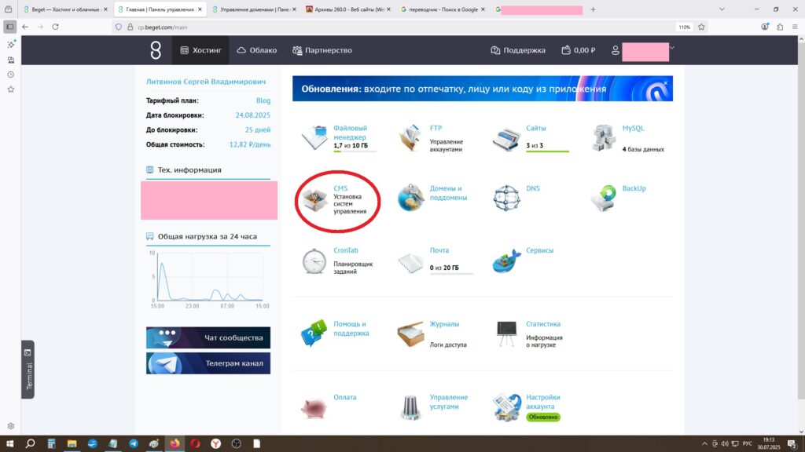Screen dimensions: 805x452
Task: Open the BackUp icon
Action: pyautogui.click(x=603, y=198)
